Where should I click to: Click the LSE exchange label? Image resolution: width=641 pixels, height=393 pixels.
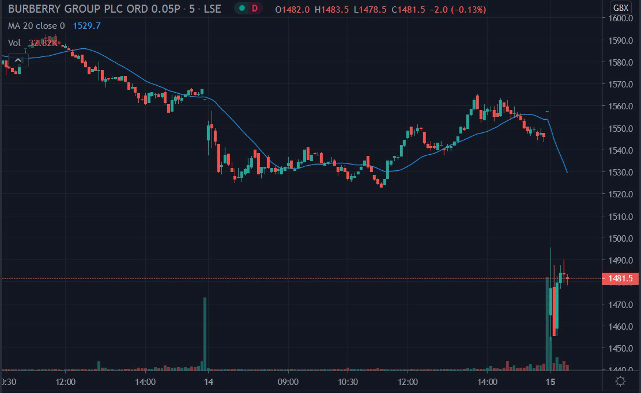coord(213,9)
